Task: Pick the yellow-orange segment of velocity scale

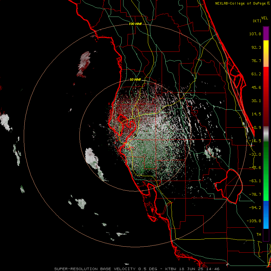Action: coord(266,54)
